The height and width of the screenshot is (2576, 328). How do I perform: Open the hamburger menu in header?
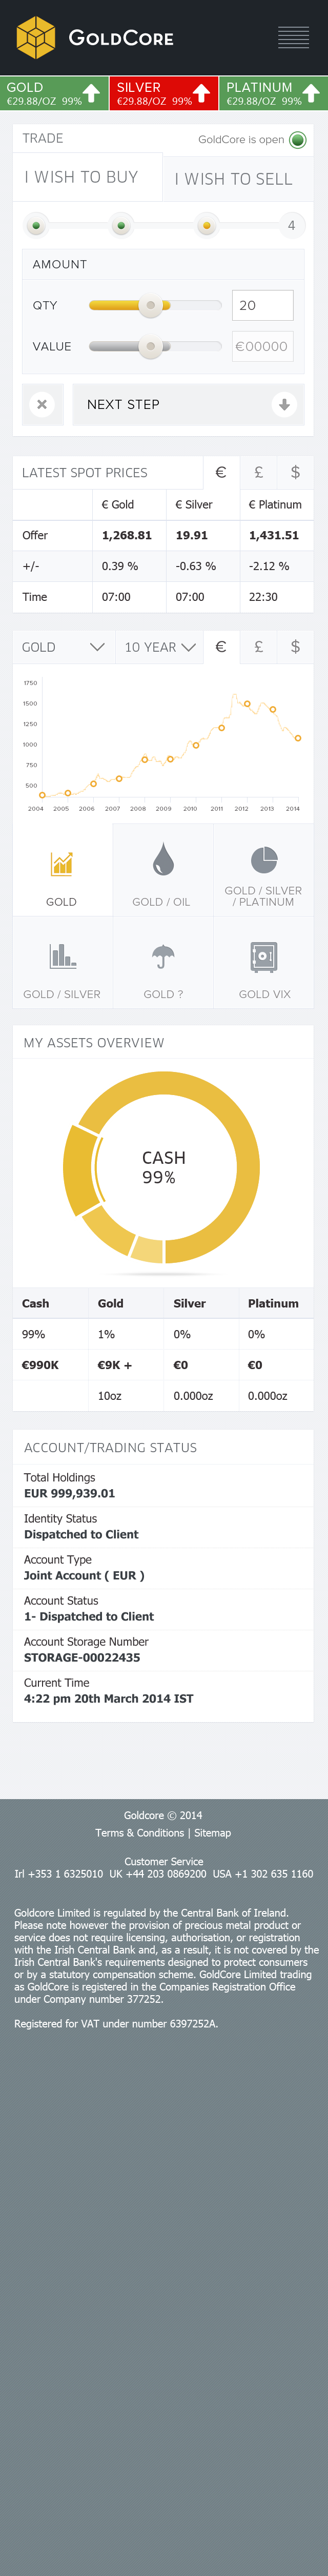[293, 38]
